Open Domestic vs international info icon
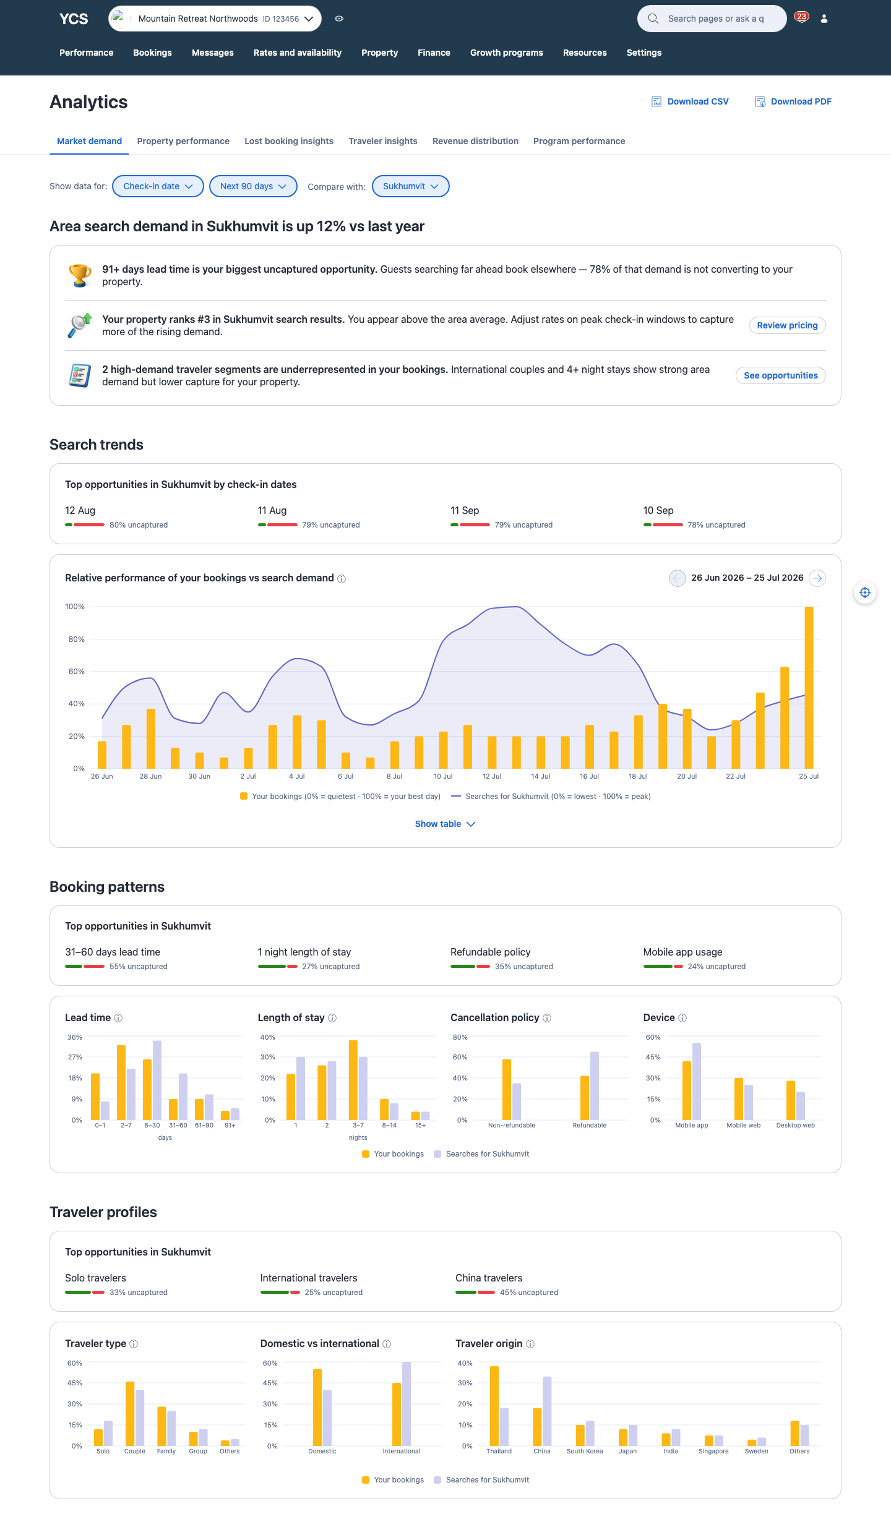This screenshot has width=891, height=1514. (x=387, y=1344)
